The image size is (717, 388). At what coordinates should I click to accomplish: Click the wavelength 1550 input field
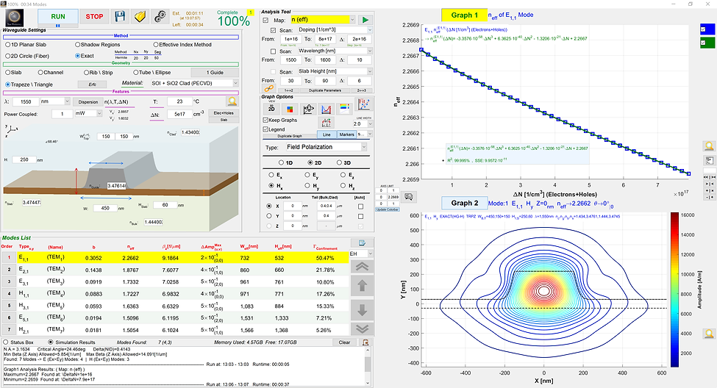click(26, 101)
